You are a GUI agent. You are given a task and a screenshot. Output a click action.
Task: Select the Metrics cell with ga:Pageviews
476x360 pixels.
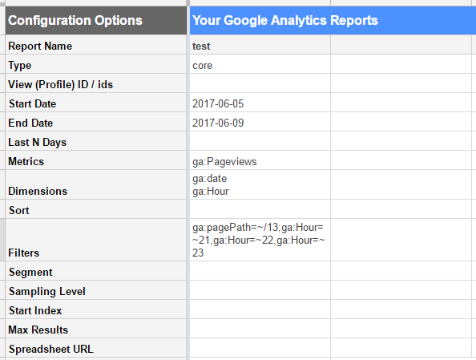coord(260,160)
